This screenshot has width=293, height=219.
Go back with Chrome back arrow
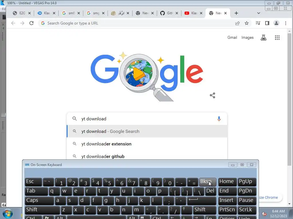(x=13, y=23)
